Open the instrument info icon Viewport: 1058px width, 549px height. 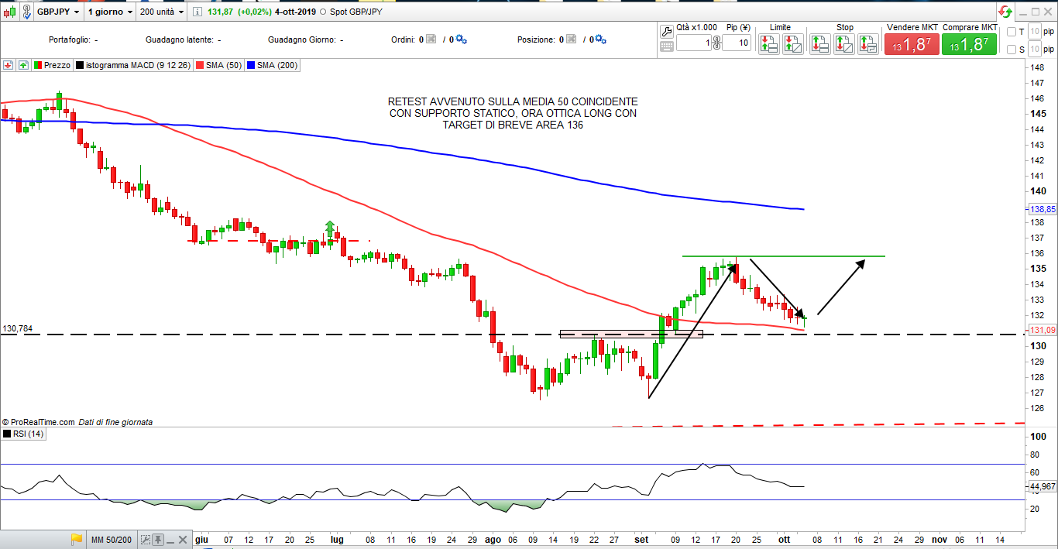click(196, 12)
